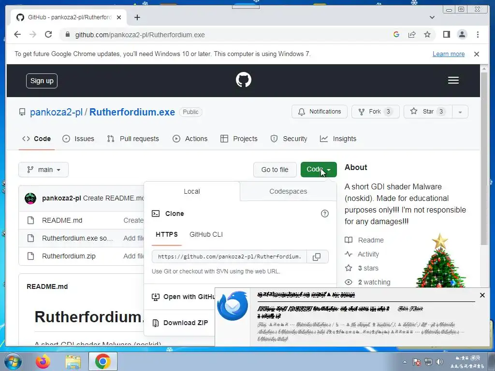Switch to the Pull requests tab

tap(133, 139)
